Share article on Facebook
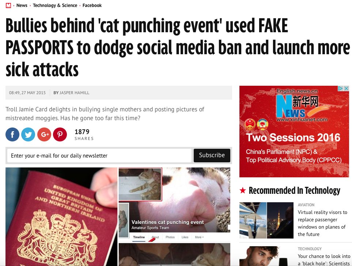 tap(12, 134)
